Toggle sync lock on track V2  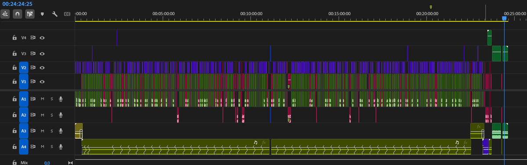[33, 68]
